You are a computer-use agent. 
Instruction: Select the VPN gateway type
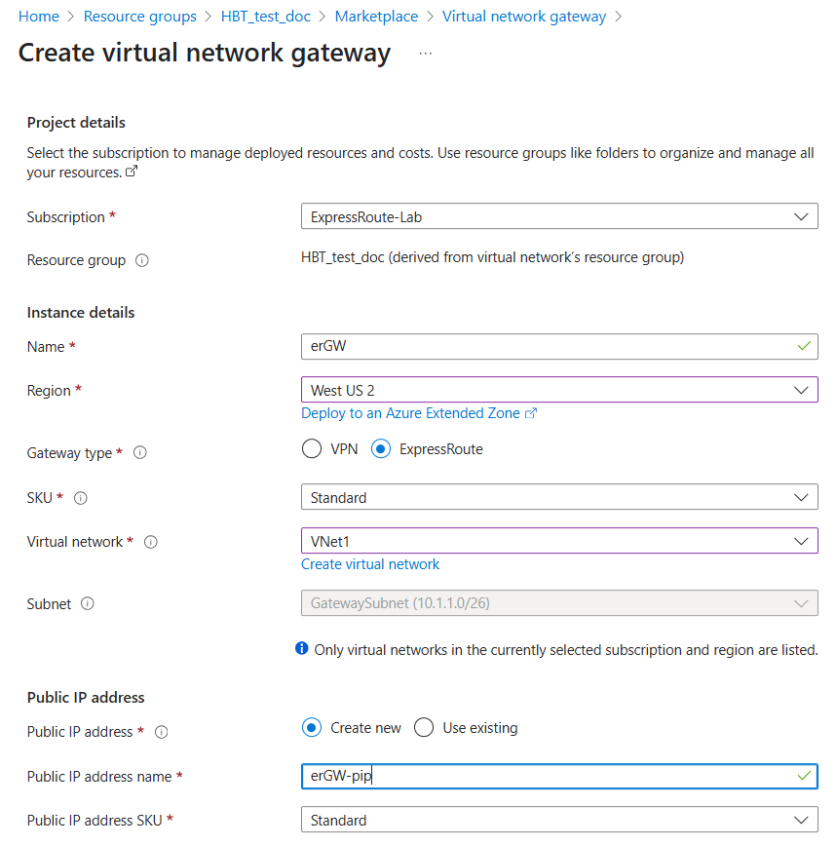pyautogui.click(x=312, y=449)
